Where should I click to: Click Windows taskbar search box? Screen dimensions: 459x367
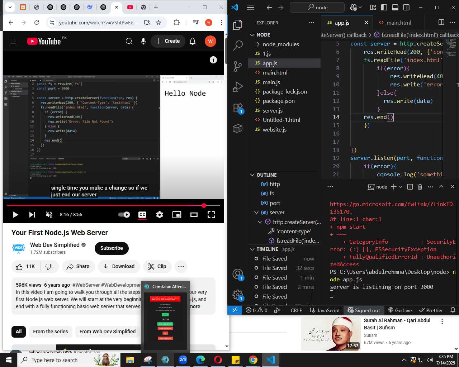(69, 360)
